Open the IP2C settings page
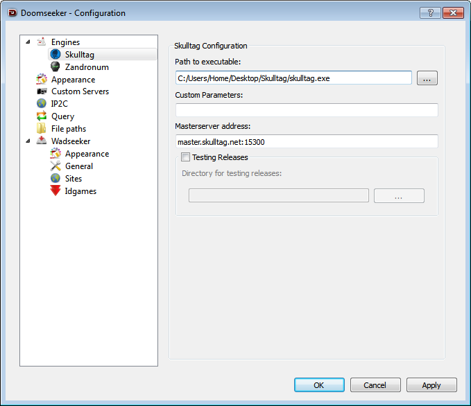Screen dimensions: 471x406 click(60, 103)
